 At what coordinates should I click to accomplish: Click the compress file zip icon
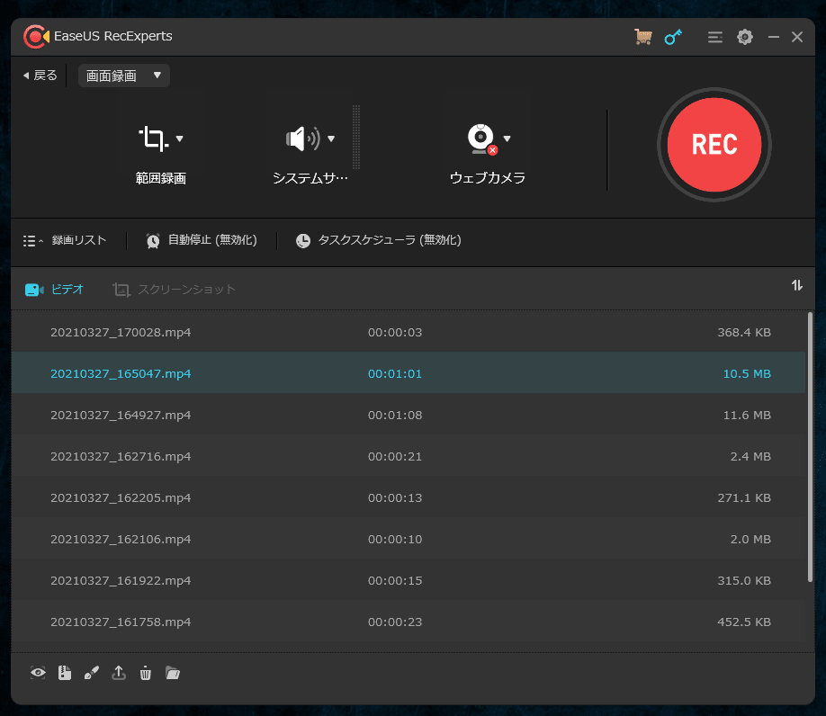65,673
